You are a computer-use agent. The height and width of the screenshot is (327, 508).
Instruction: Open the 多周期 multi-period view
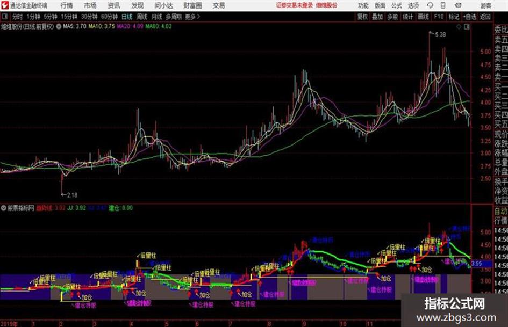pyautogui.click(x=174, y=17)
